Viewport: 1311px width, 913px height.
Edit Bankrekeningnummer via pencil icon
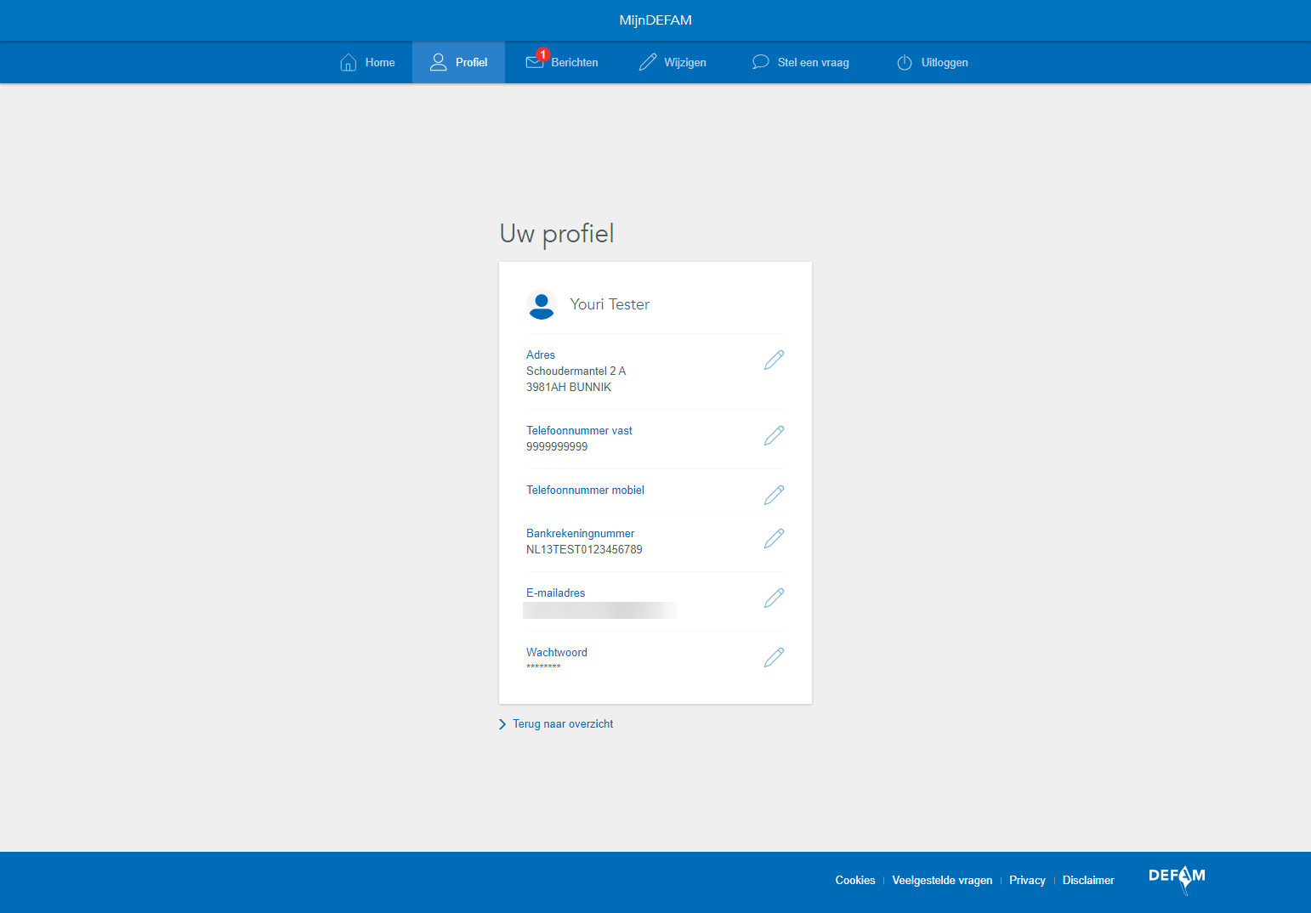pyautogui.click(x=774, y=538)
